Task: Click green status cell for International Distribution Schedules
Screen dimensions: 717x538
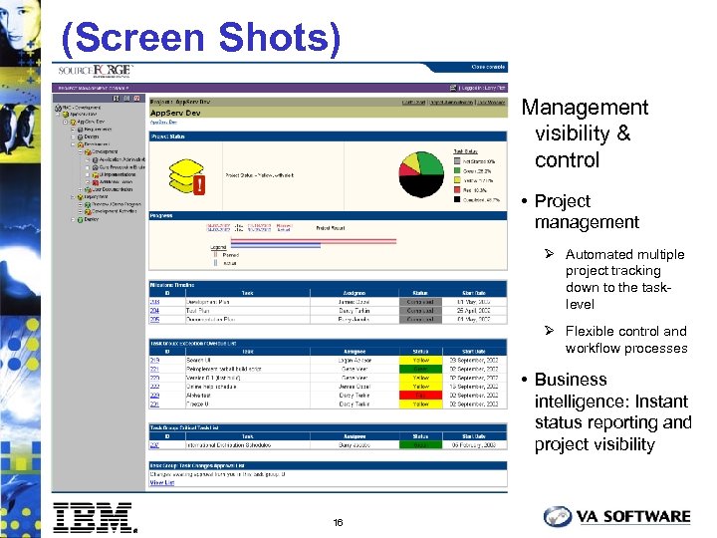Action: [x=420, y=444]
